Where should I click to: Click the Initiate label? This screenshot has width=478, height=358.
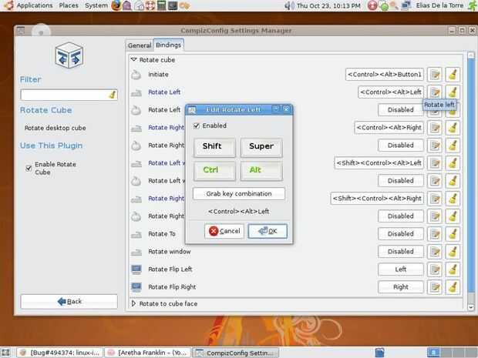point(158,75)
